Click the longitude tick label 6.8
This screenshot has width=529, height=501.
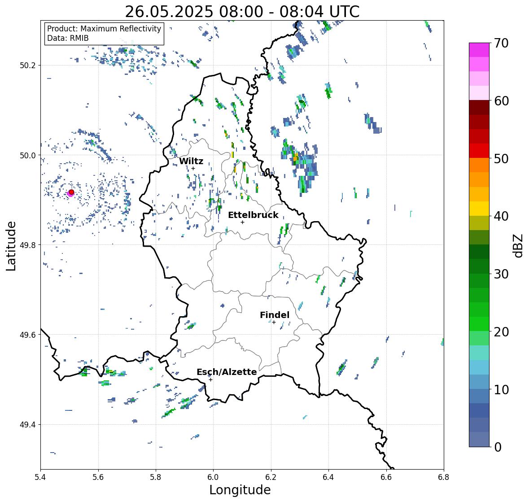point(444,477)
